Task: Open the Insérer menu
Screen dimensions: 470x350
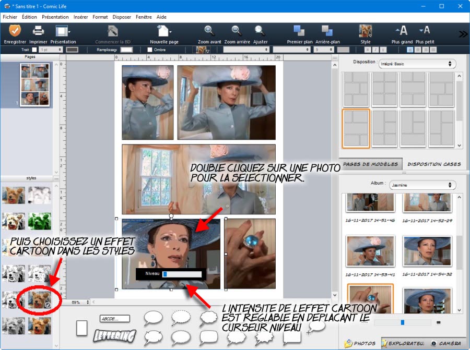Action: pyautogui.click(x=80, y=17)
